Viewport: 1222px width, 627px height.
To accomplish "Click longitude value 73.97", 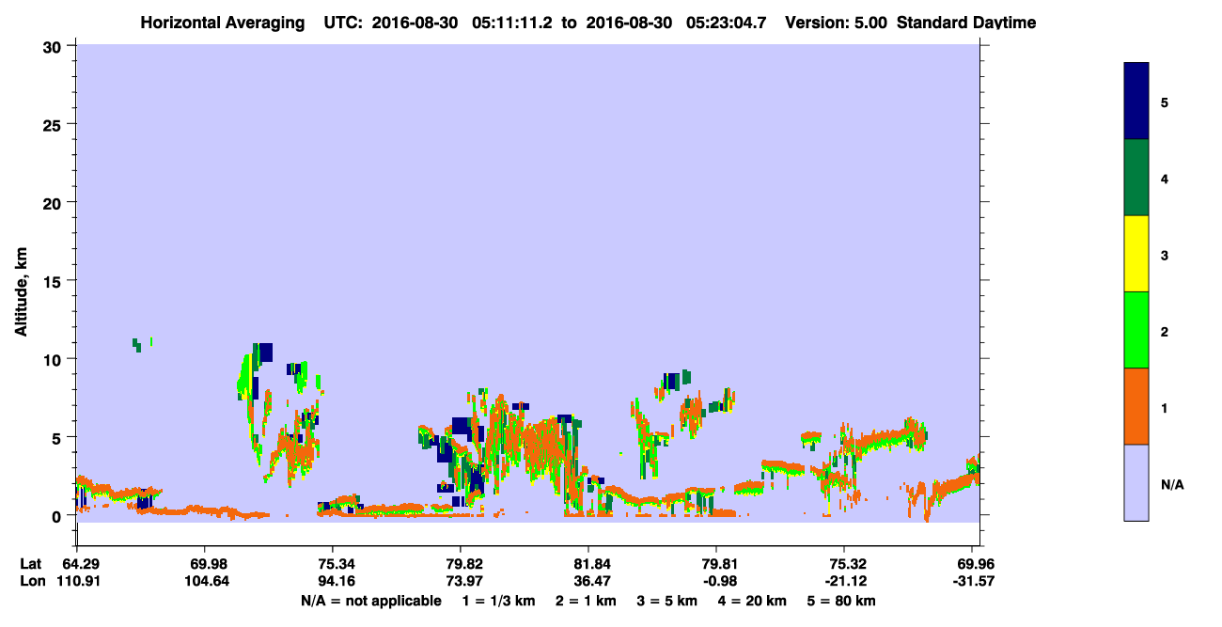I will tap(461, 581).
